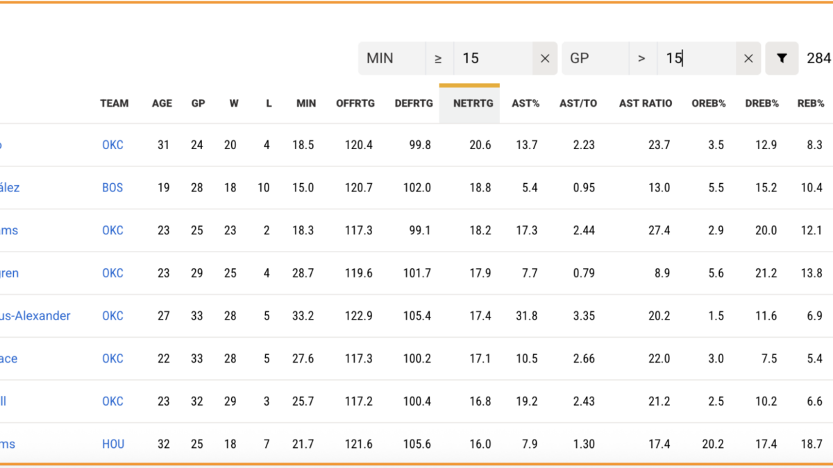Clear the MIN filter with its X
Image resolution: width=833 pixels, height=468 pixels.
pos(545,59)
